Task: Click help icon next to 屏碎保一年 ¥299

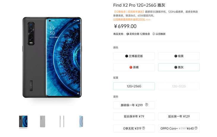Action: click(x=147, y=105)
